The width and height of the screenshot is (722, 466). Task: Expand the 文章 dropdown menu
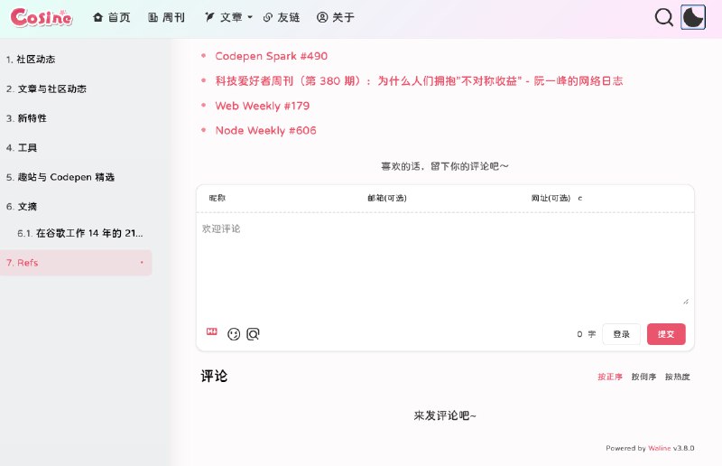pos(228,17)
